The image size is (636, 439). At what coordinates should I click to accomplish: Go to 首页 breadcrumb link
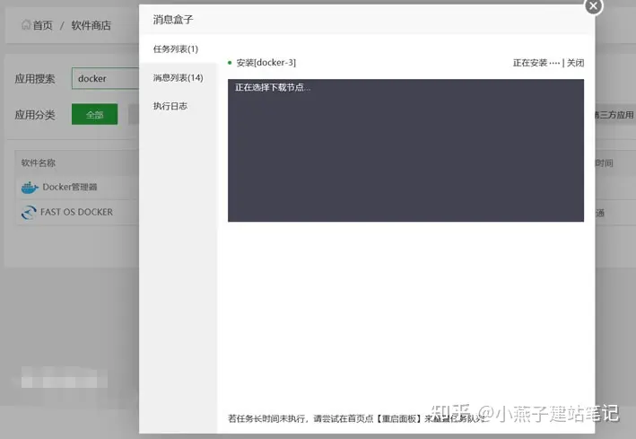(x=42, y=25)
